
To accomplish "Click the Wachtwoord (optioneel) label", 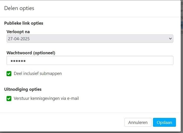I will point(31,53).
